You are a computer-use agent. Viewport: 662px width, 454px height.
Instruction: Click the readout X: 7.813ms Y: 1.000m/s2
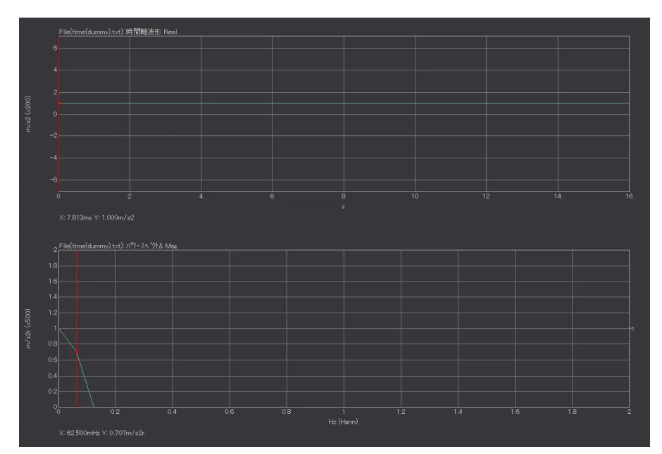(x=96, y=217)
